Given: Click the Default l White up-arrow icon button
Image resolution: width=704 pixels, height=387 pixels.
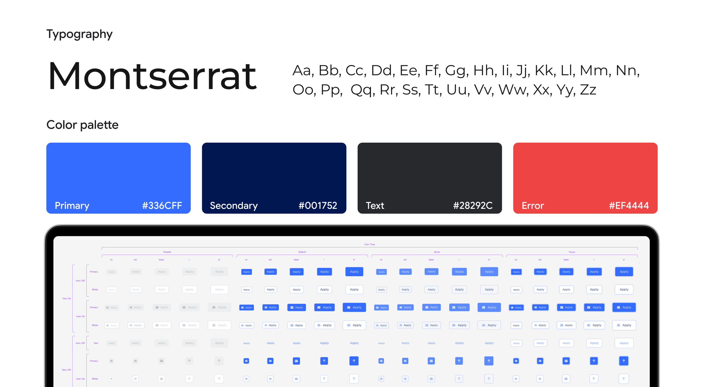Looking at the screenshot, I should pos(324,379).
